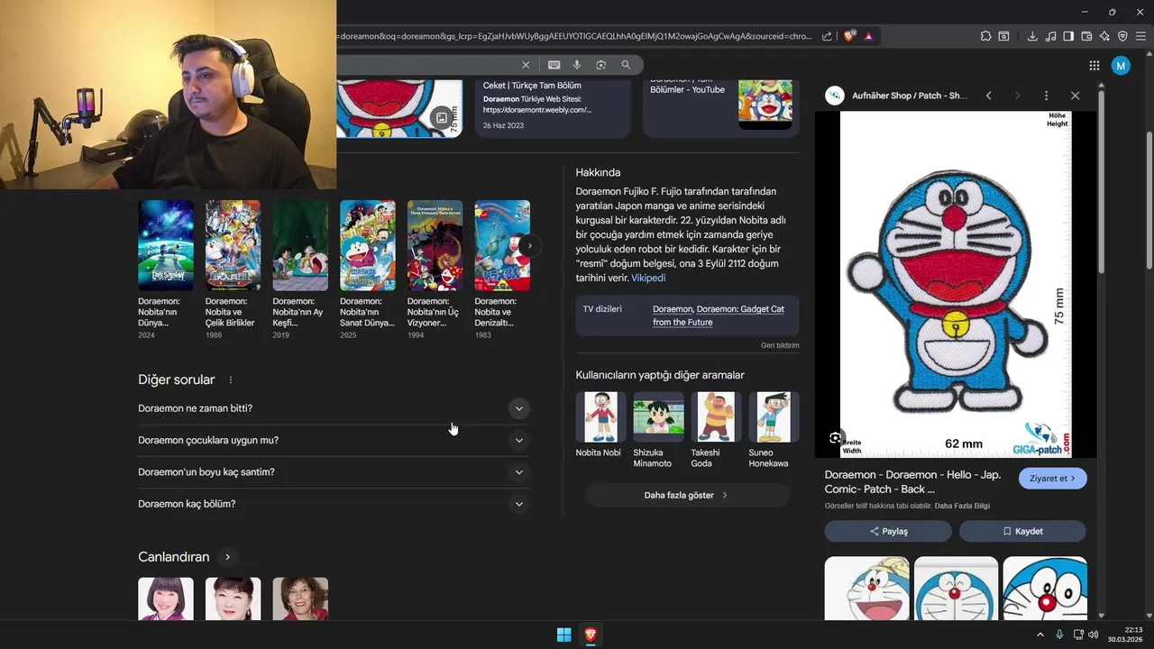Start voice search with the microphone
The image size is (1154, 649).
(x=577, y=65)
